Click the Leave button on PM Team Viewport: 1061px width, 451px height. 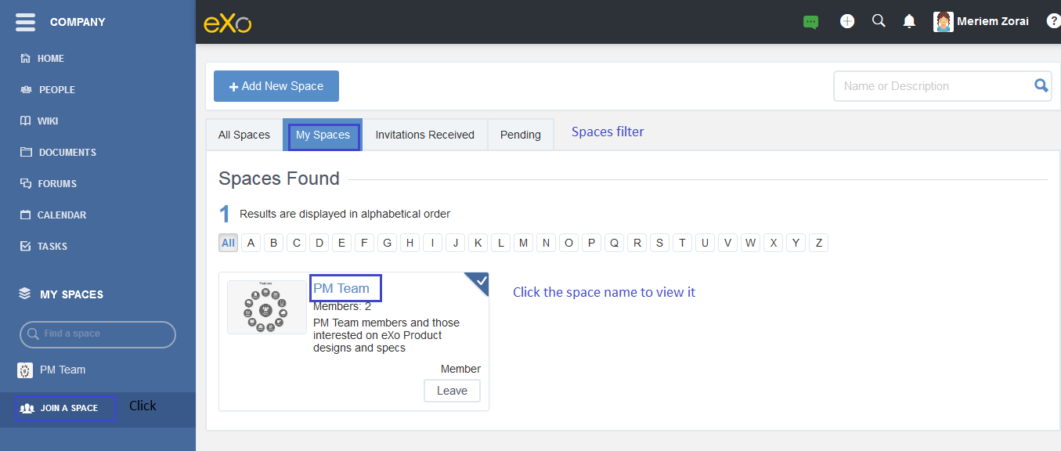452,391
